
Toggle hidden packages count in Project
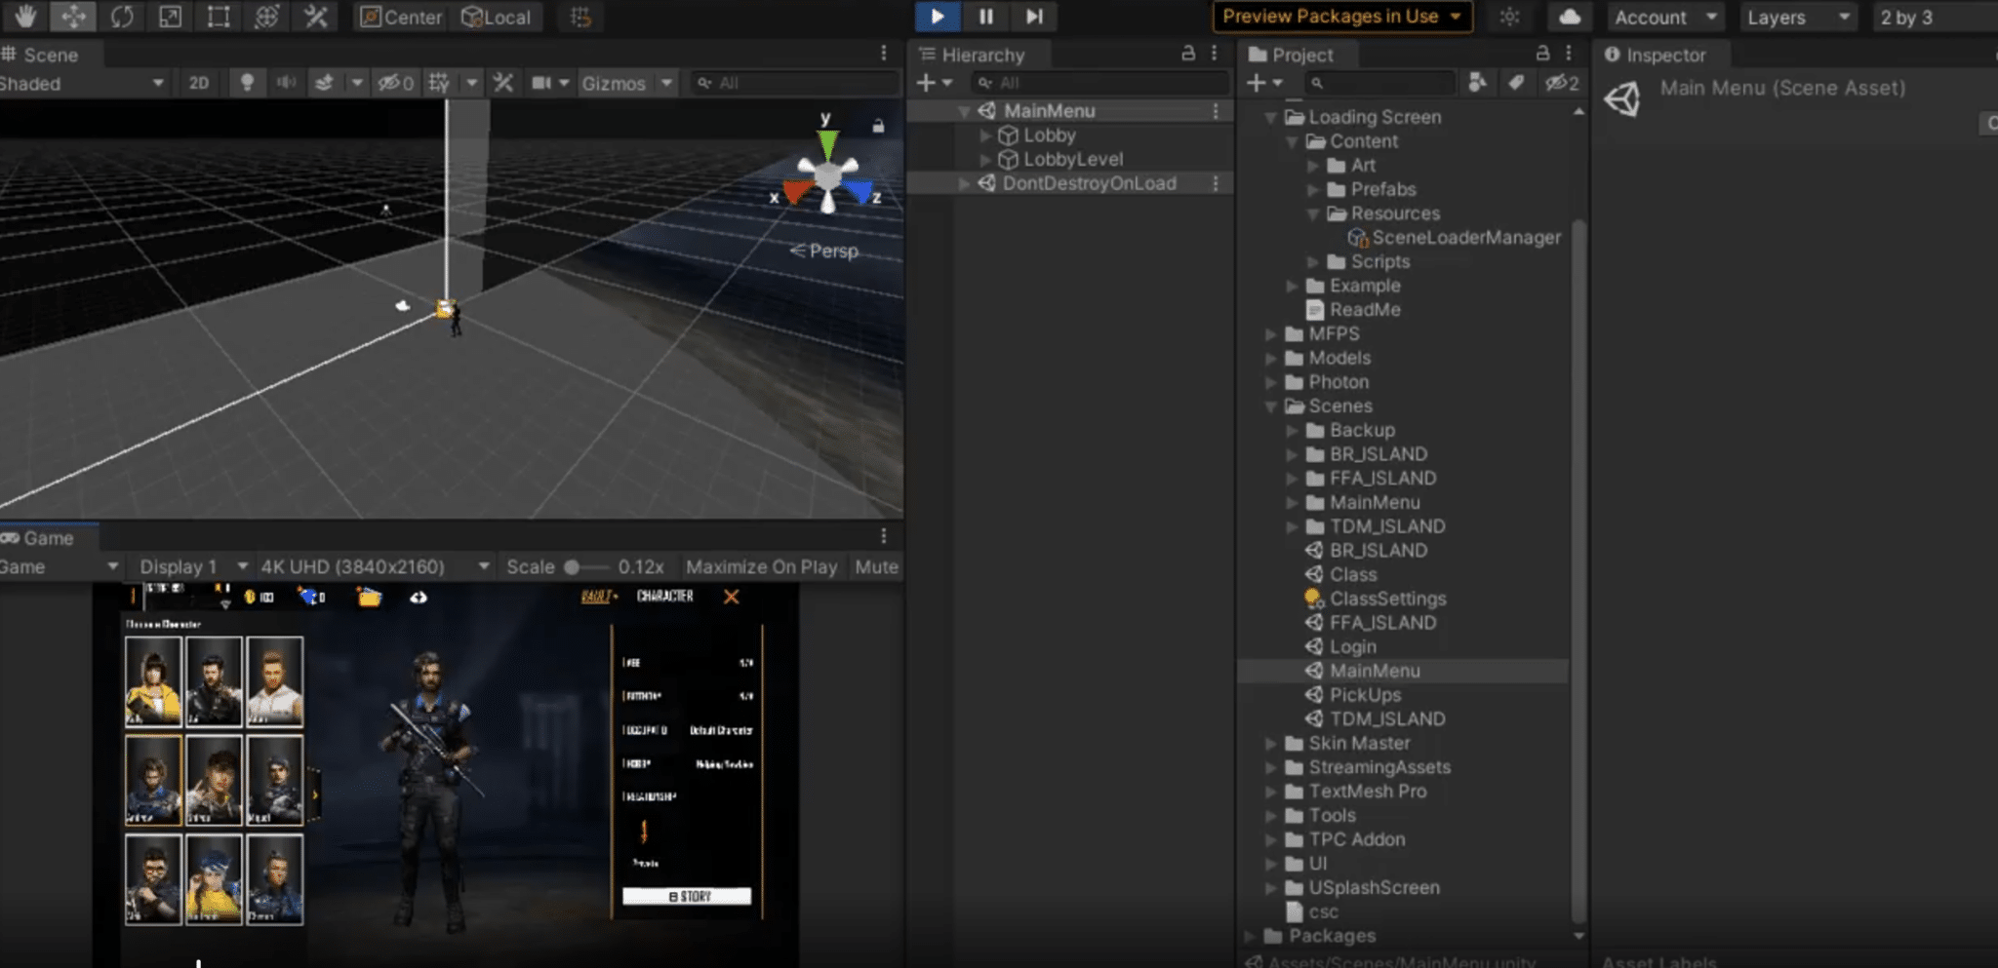[x=1562, y=83]
